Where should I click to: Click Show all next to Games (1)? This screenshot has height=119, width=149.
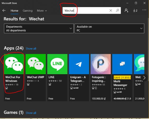(31, 113)
